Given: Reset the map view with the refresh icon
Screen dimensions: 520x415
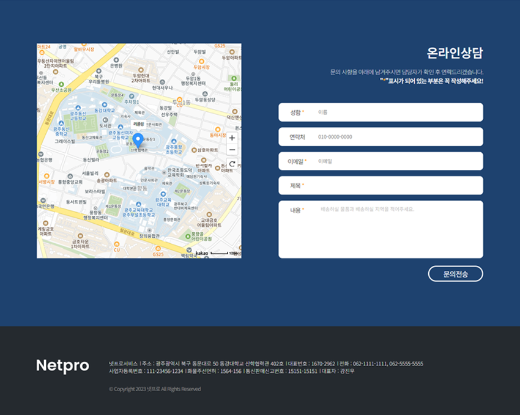Looking at the screenshot, I should (232, 164).
